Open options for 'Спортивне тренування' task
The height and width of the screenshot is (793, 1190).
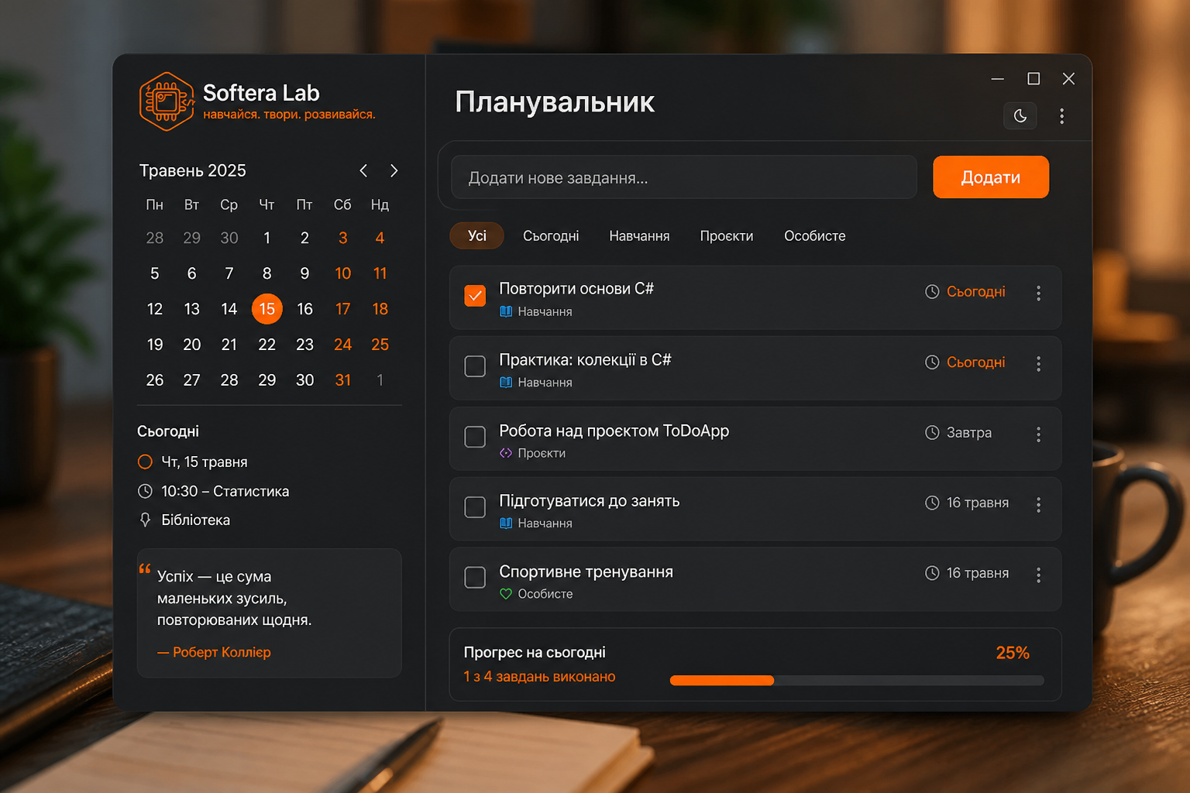(1038, 575)
